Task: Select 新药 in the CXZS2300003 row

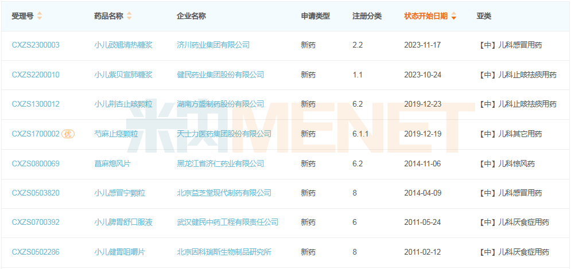Action: [x=308, y=45]
